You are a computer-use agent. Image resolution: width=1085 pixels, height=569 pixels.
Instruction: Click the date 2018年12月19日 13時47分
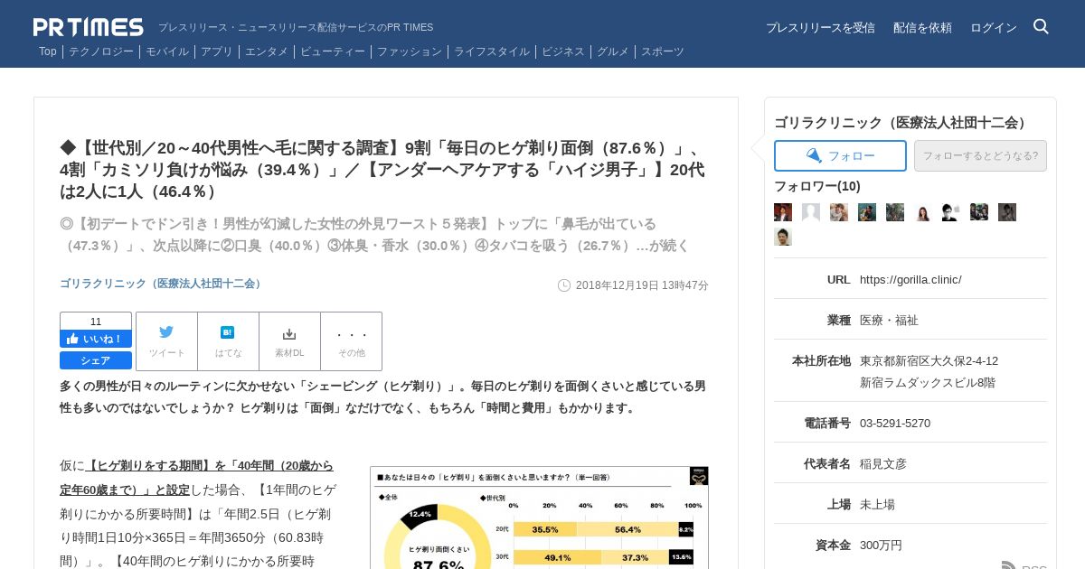point(642,285)
